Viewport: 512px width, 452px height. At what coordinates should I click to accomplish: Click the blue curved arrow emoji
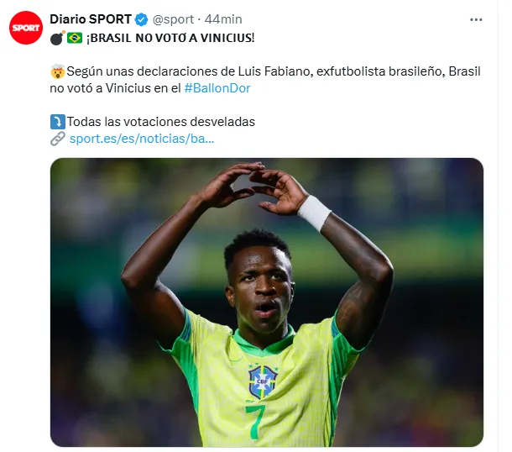point(58,122)
